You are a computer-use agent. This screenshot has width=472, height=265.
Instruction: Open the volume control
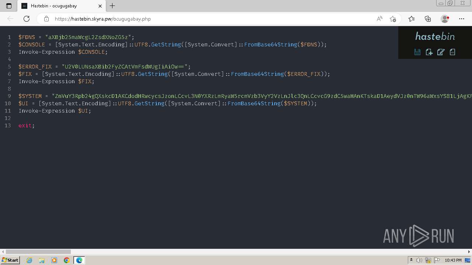tap(419, 260)
